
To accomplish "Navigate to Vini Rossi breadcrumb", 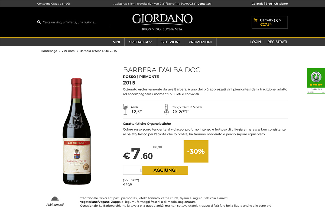I will click(68, 51).
